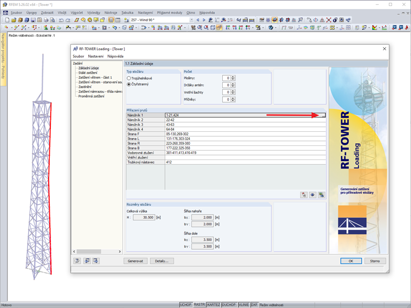Click the Příčníky count spinner
411x308 pixels.
click(x=233, y=99)
